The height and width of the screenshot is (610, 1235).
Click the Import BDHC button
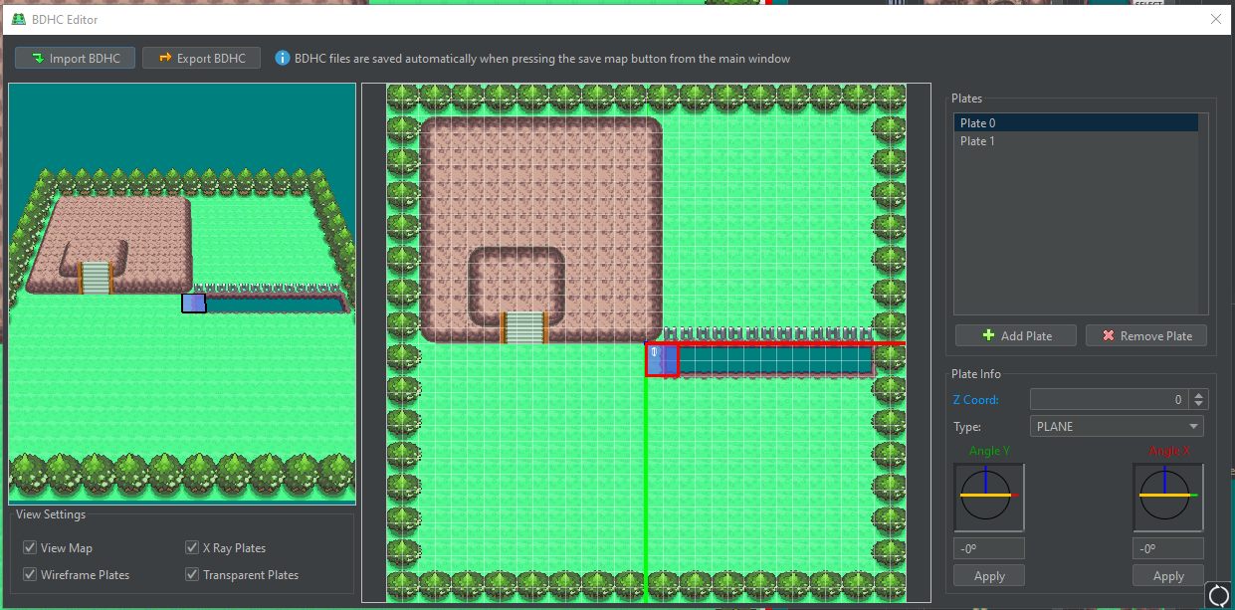(x=75, y=59)
